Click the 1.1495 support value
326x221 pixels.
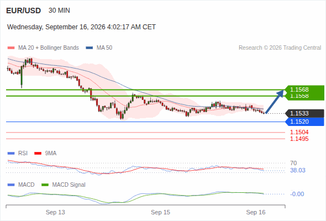tap(299, 139)
